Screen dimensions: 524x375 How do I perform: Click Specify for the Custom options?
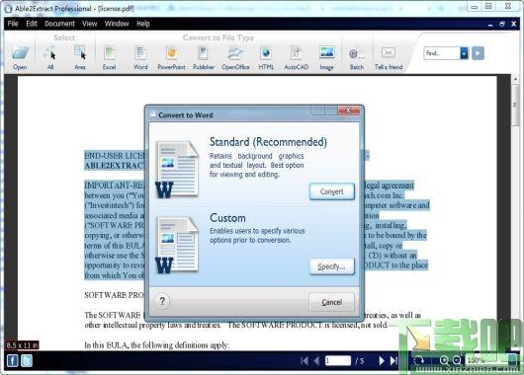(x=332, y=266)
